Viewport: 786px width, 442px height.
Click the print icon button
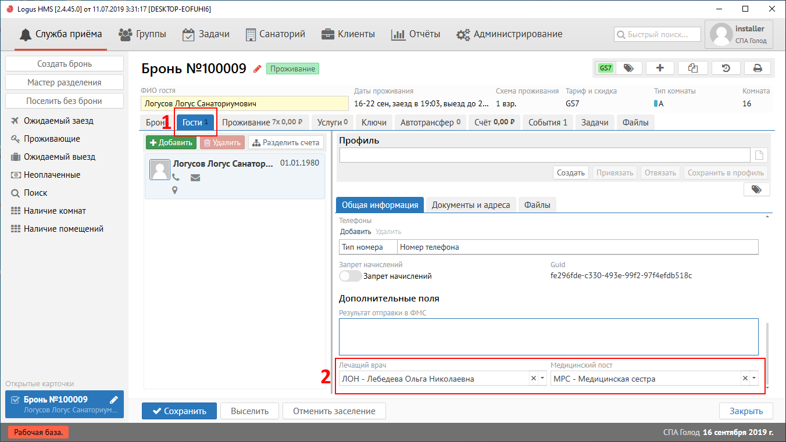click(758, 68)
